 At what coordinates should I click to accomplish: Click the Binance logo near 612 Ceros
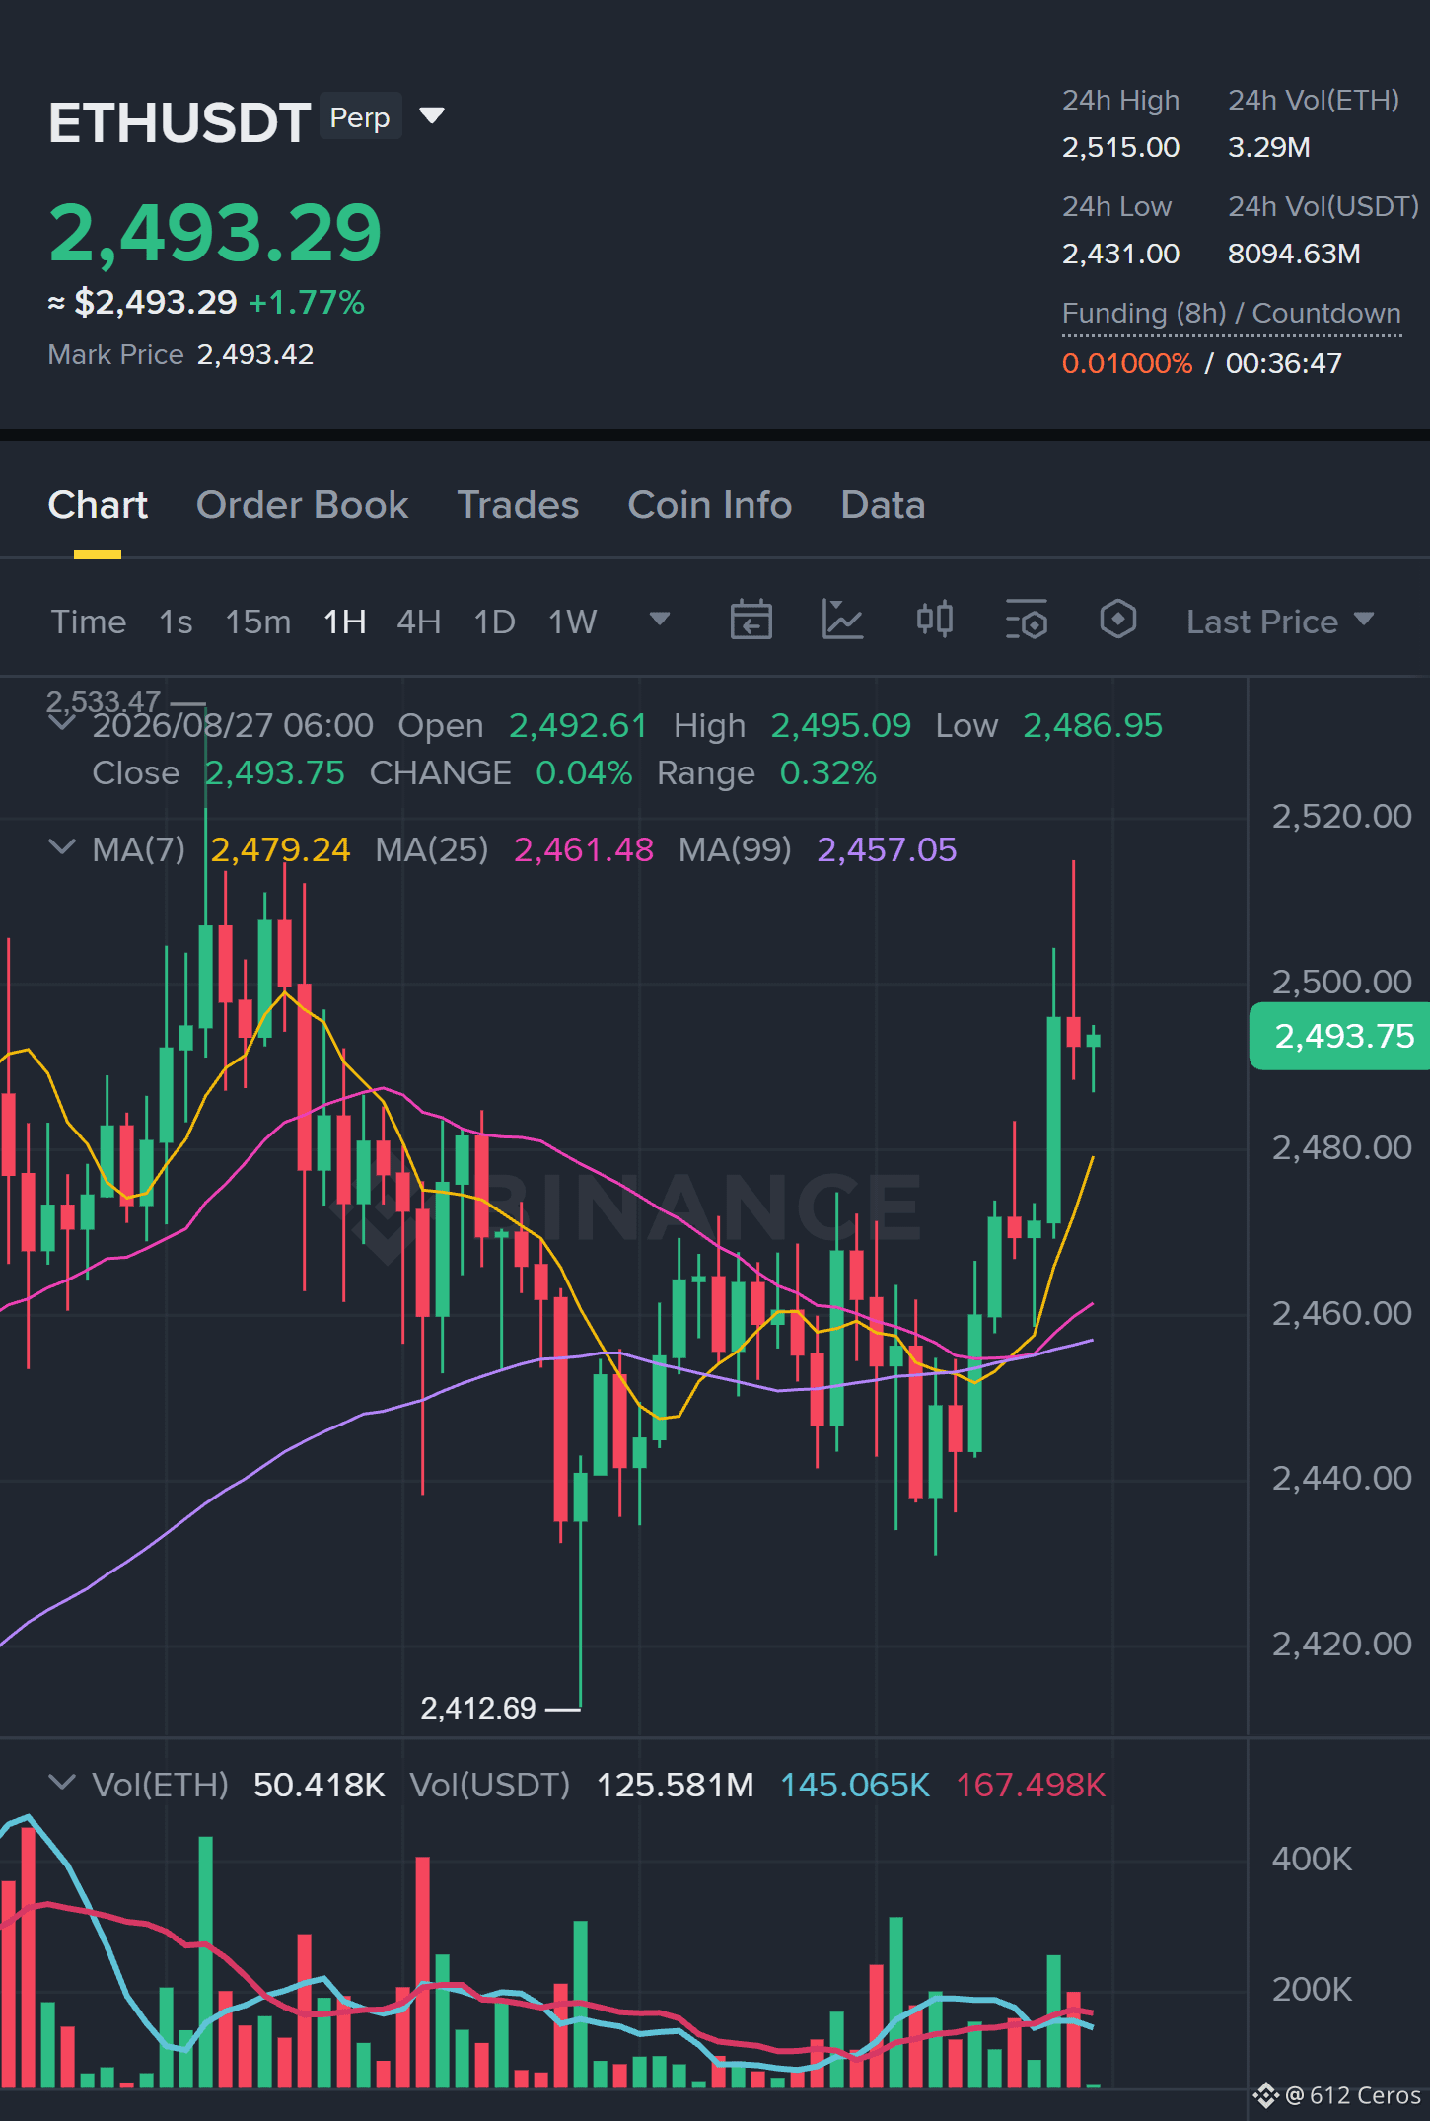click(1266, 2095)
